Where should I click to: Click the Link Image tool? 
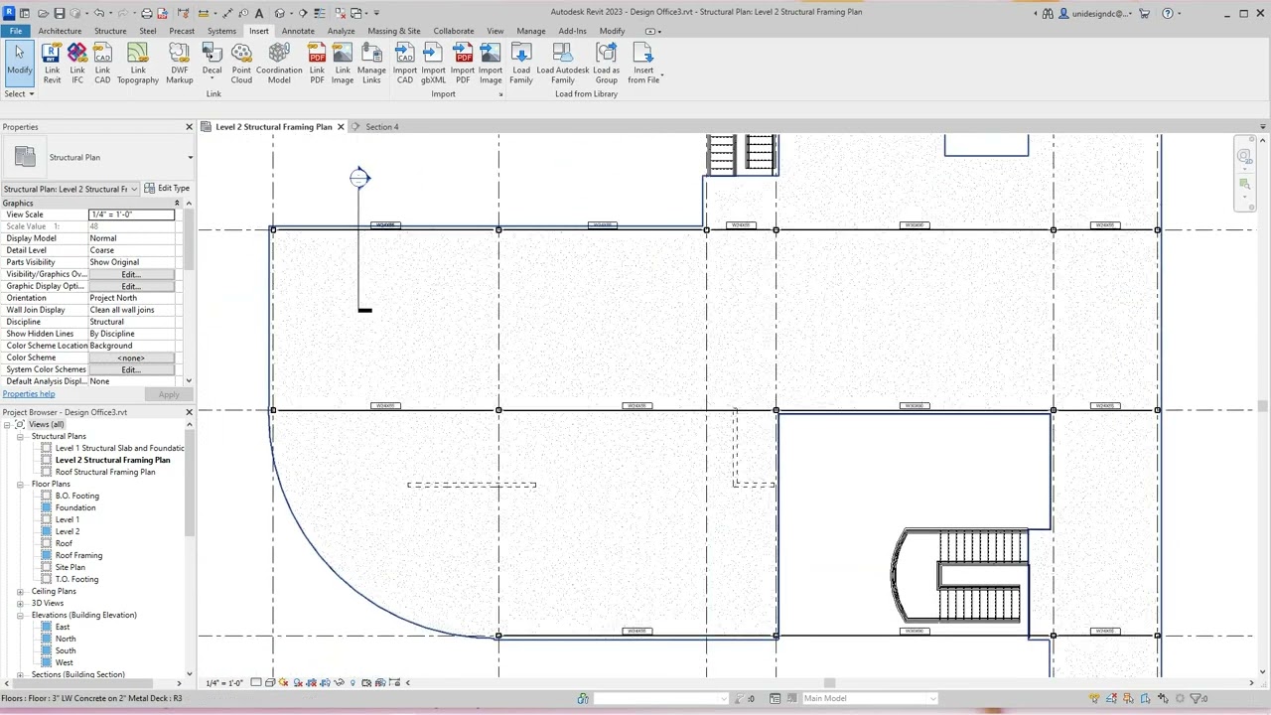click(x=343, y=63)
